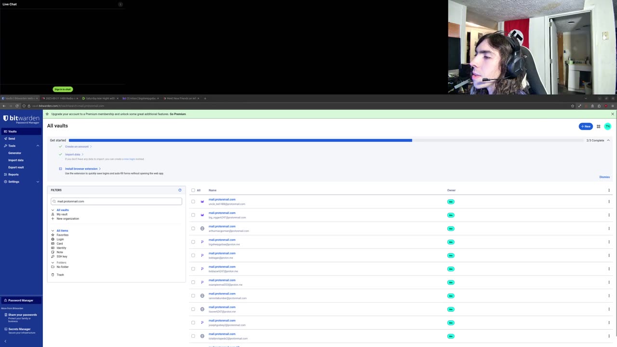Click the Trash can filter icon
The height and width of the screenshot is (347, 617).
coord(53,275)
